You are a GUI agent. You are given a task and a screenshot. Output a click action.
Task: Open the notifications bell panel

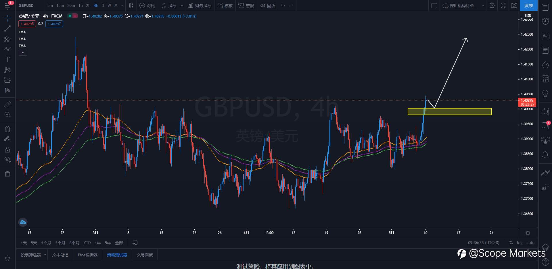545,155
